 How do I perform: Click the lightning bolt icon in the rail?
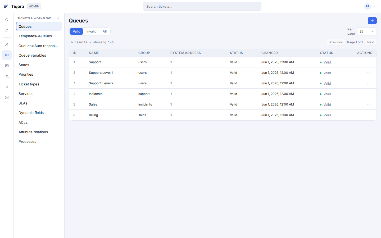click(x=7, y=87)
